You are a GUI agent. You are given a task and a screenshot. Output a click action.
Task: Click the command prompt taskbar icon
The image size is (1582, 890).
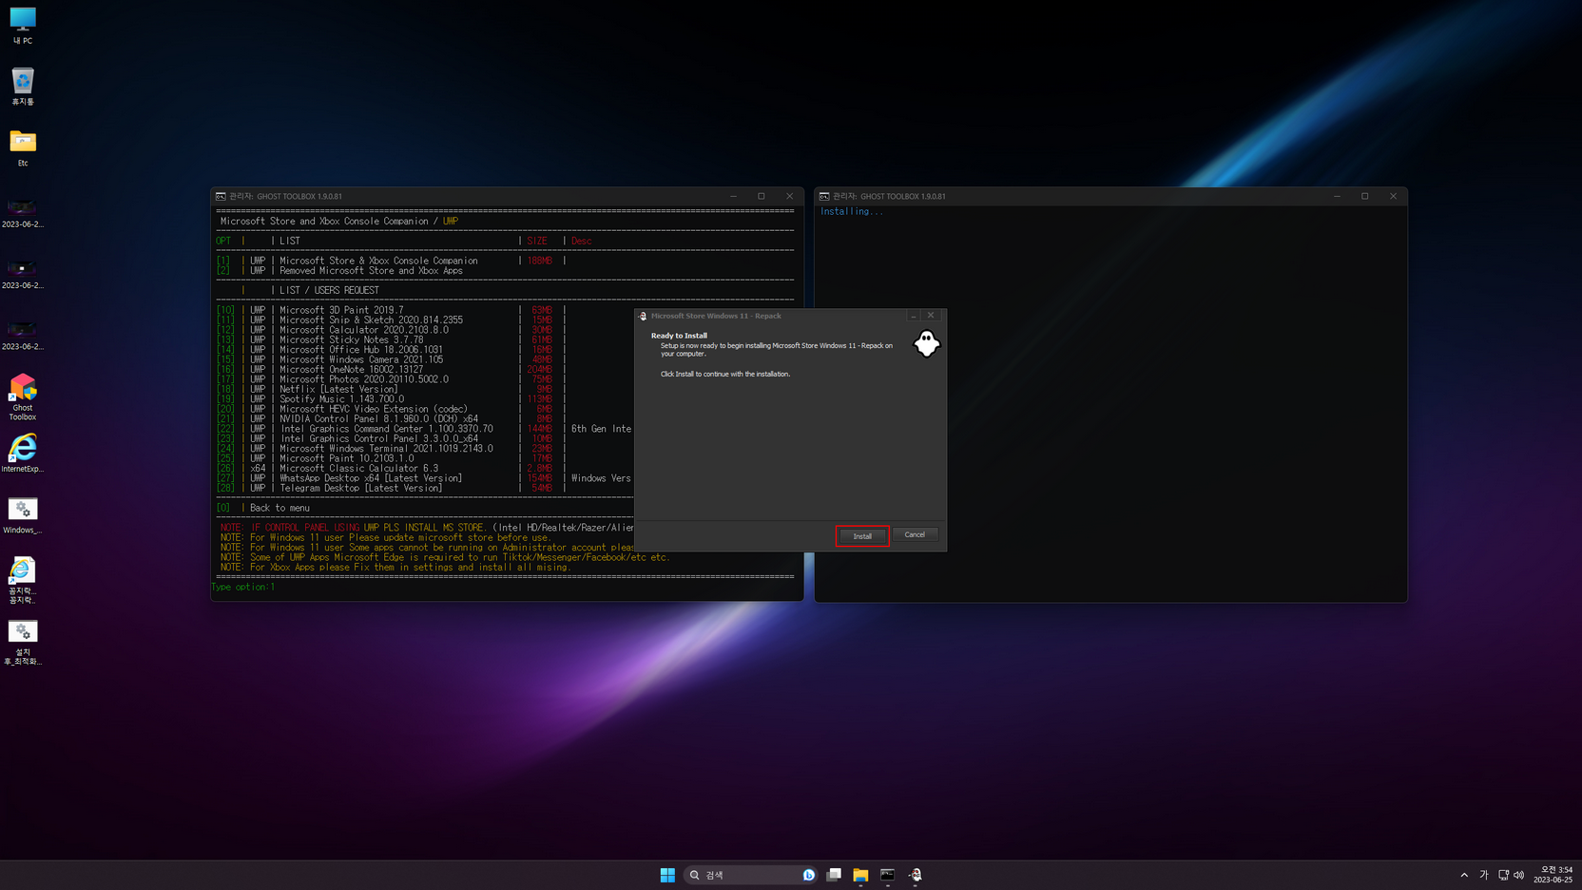tap(887, 875)
